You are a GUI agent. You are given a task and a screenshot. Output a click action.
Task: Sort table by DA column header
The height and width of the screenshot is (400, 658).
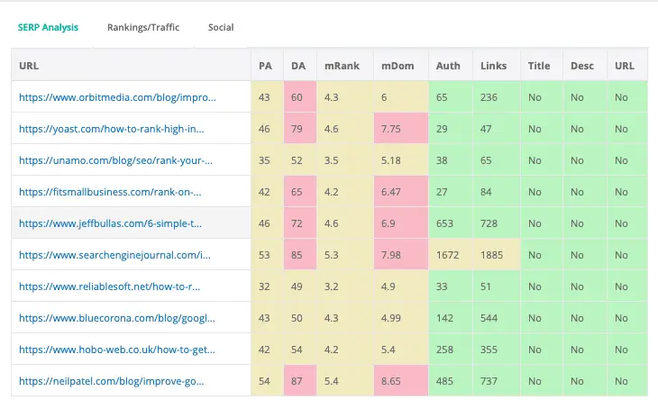click(x=298, y=66)
